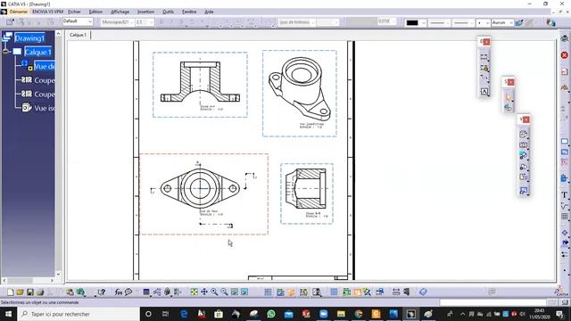The height and width of the screenshot is (321, 571).
Task: Click the tree panel horizontal scrollbar
Action: pos(28,281)
